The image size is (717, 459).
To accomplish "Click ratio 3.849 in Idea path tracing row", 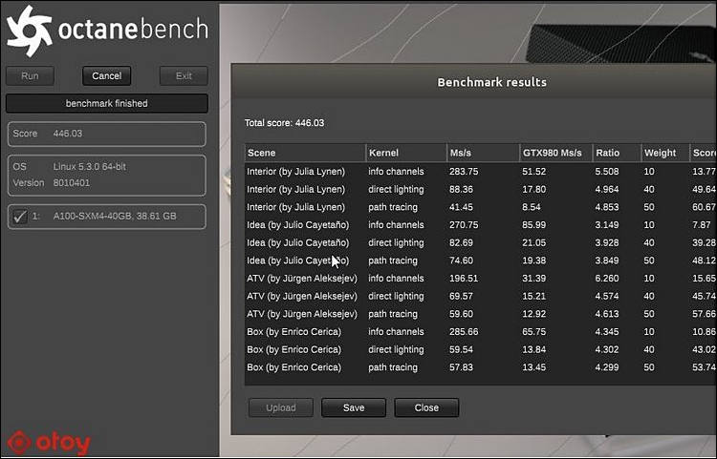I will (x=607, y=261).
